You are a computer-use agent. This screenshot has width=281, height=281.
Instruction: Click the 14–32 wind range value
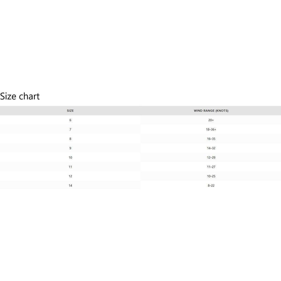(211, 148)
